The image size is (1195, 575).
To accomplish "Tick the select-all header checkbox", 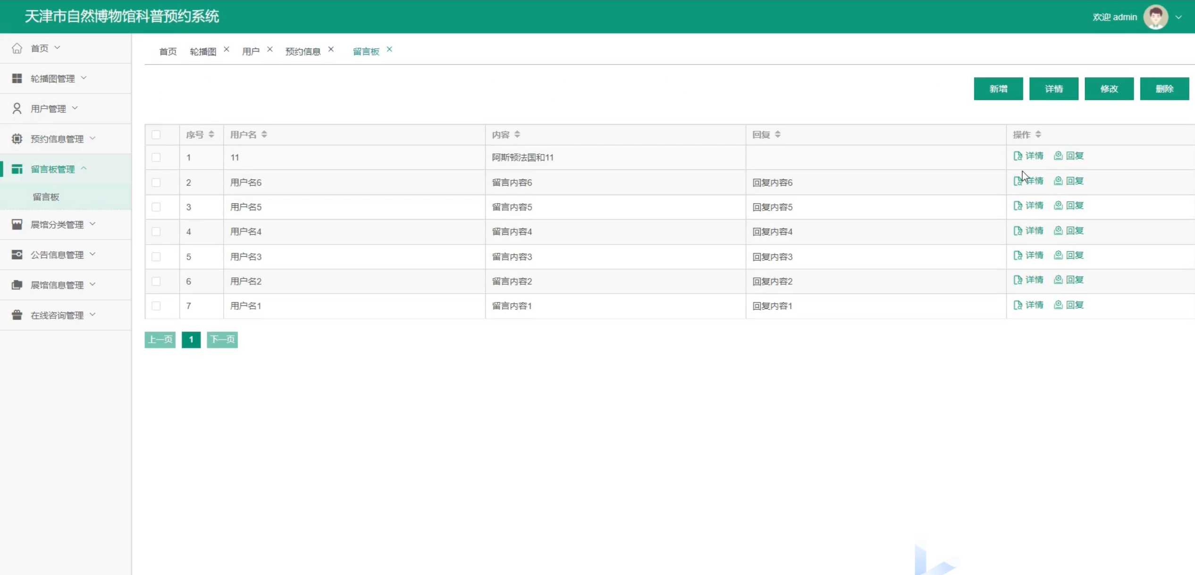I will (156, 135).
